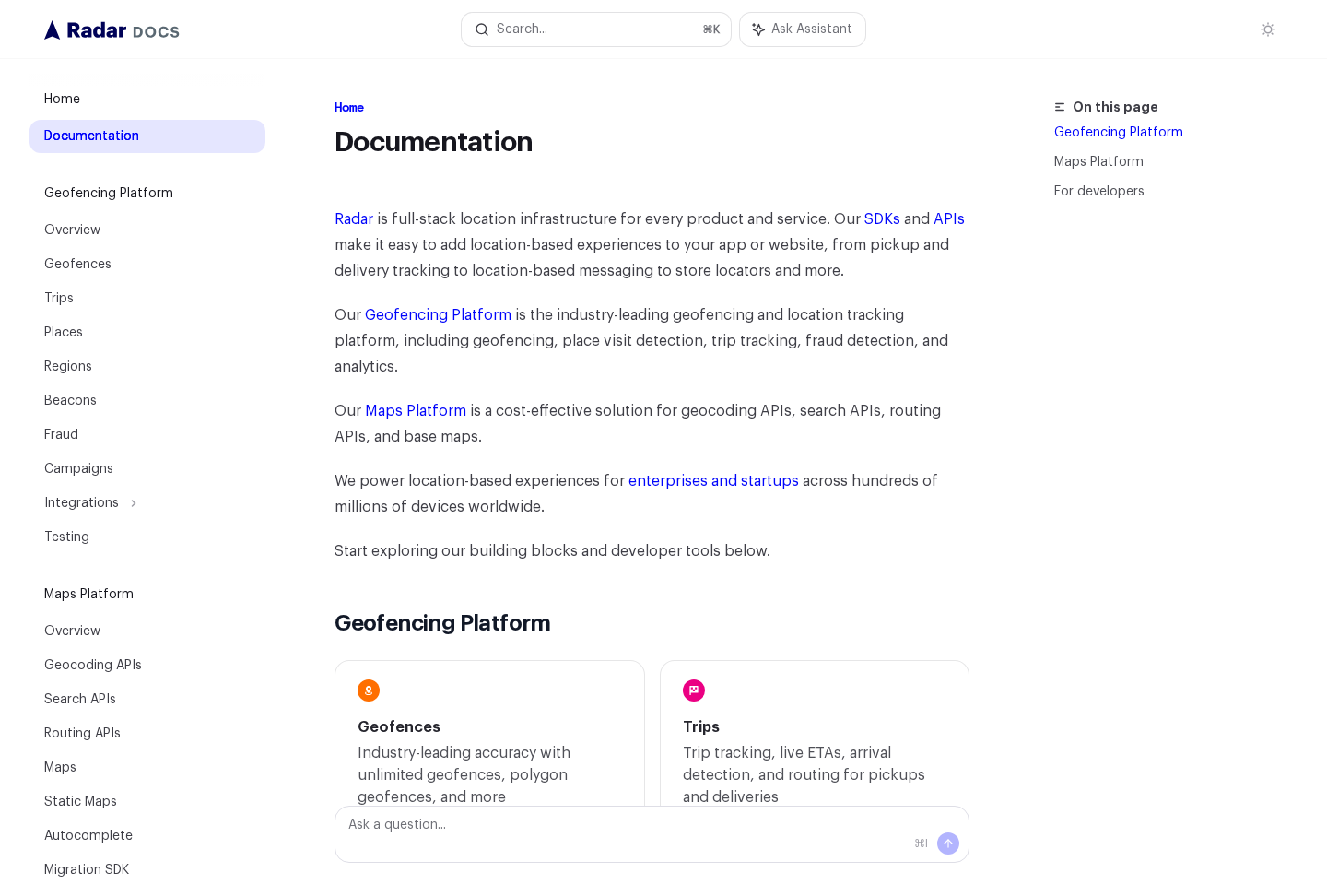Open the Search field

[596, 29]
